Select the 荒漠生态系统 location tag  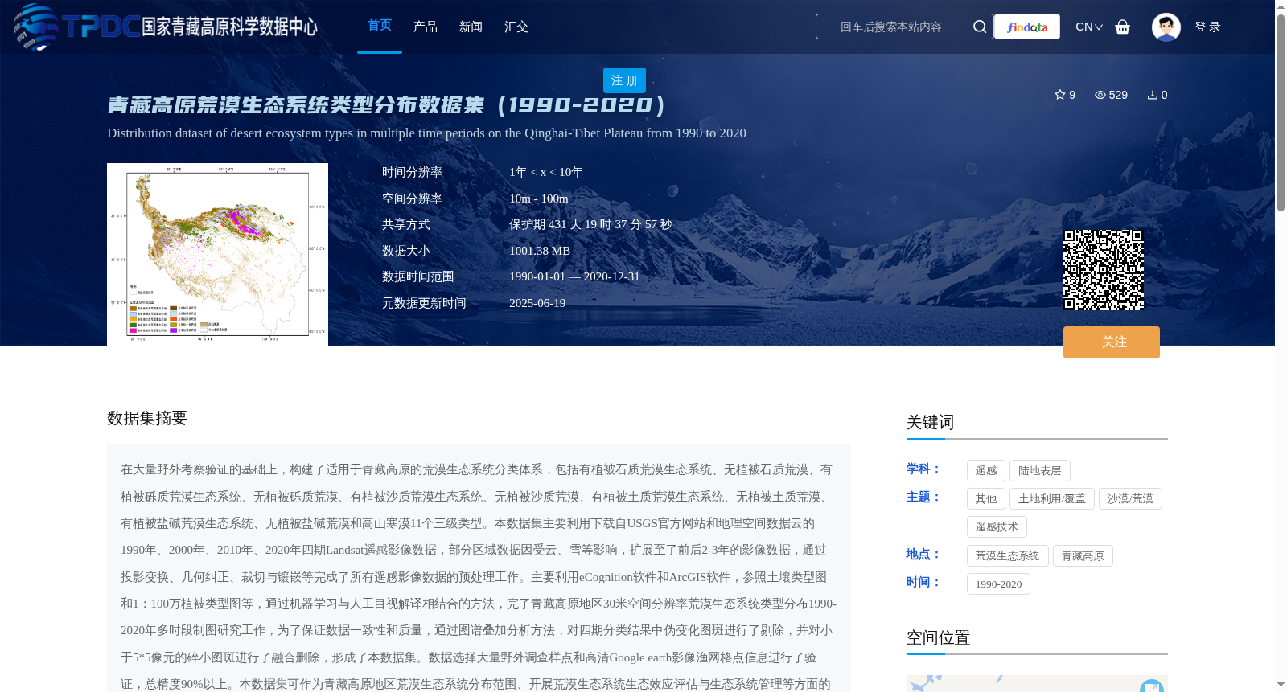pyautogui.click(x=1008, y=556)
